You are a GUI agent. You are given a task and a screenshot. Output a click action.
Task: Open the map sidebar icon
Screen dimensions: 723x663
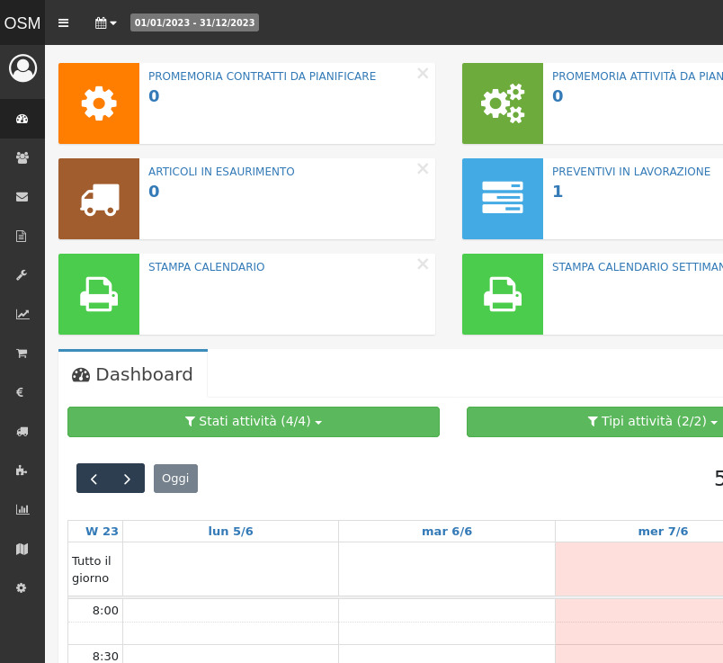22,549
